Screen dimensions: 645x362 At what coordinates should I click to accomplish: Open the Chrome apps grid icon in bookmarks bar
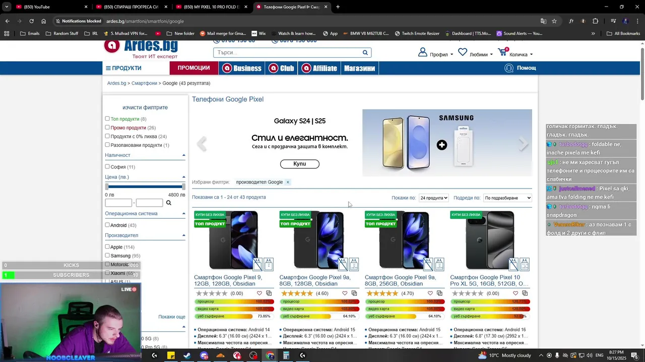7,34
